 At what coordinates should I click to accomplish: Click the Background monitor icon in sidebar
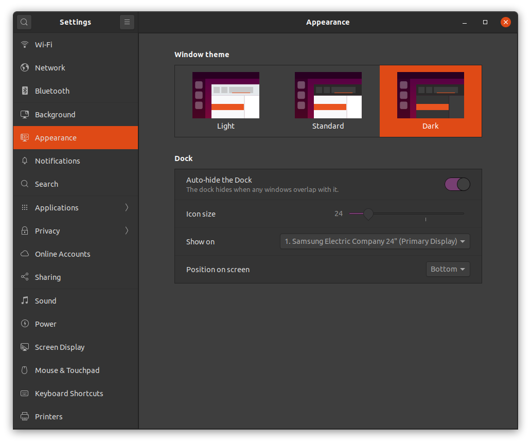25,114
